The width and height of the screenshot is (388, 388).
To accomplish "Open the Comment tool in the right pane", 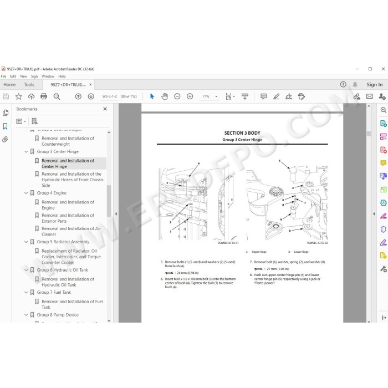I will (x=383, y=163).
